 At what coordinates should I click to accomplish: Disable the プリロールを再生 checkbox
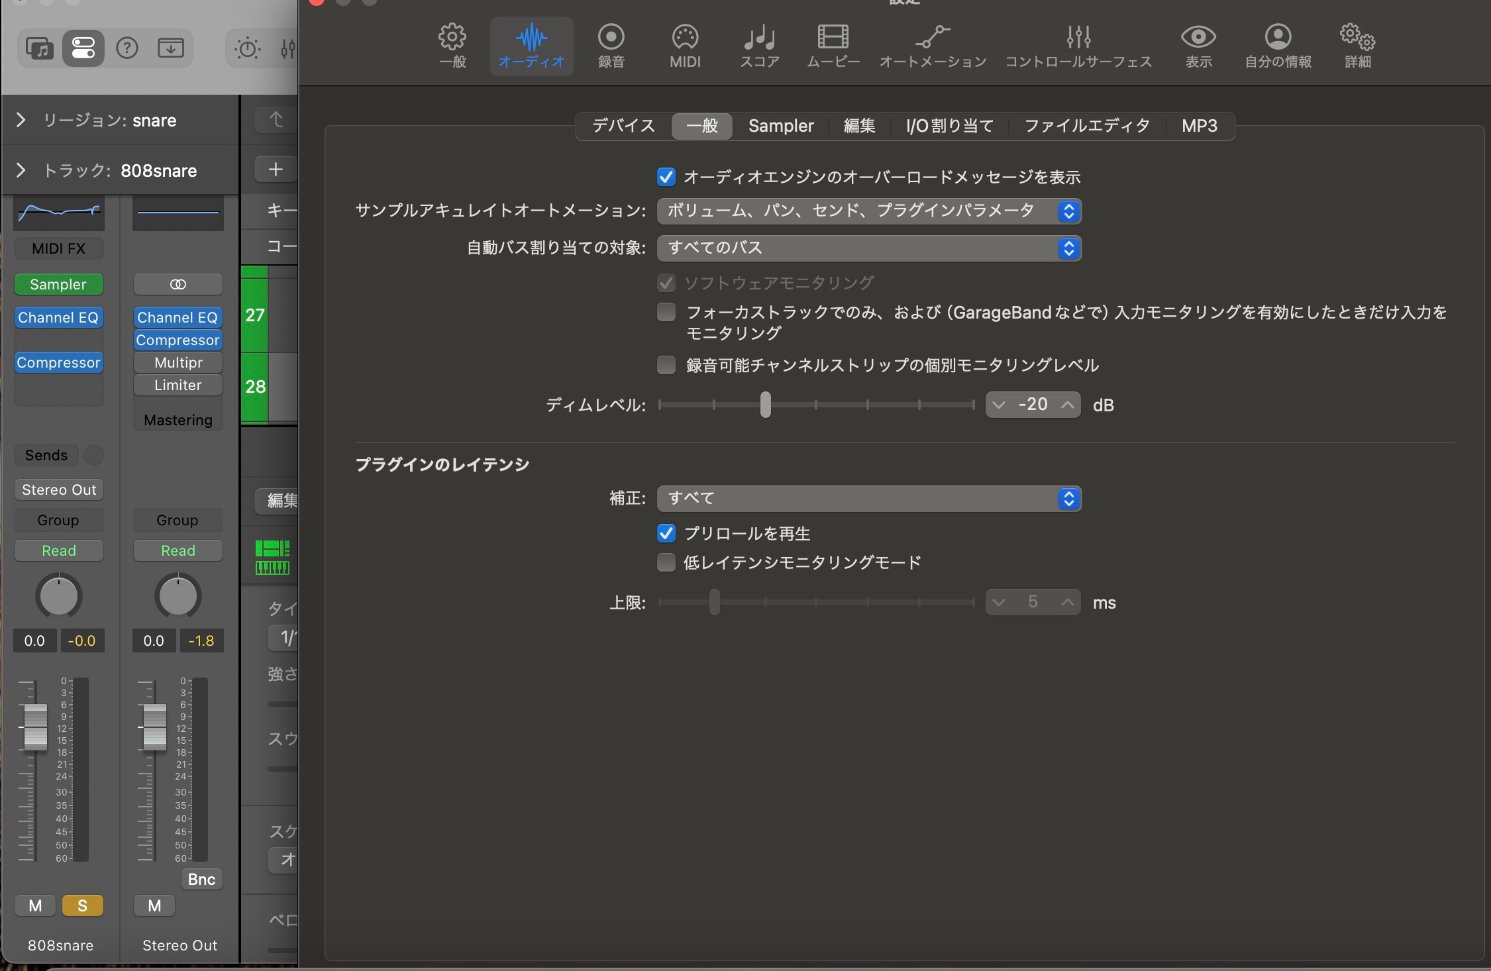click(x=666, y=533)
